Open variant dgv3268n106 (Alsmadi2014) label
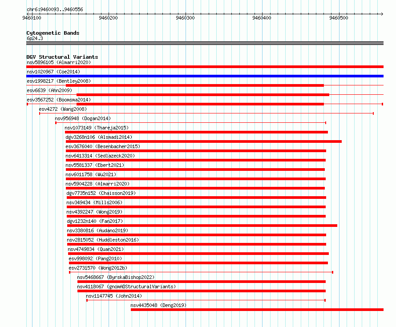Image resolution: width=396 pixels, height=327 pixels. (x=99, y=137)
